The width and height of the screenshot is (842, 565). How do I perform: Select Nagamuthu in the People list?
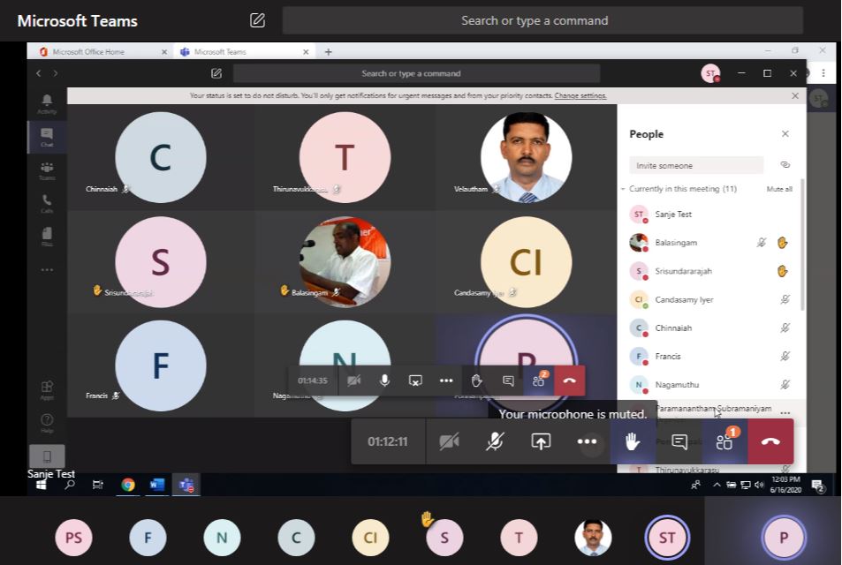tap(710, 384)
